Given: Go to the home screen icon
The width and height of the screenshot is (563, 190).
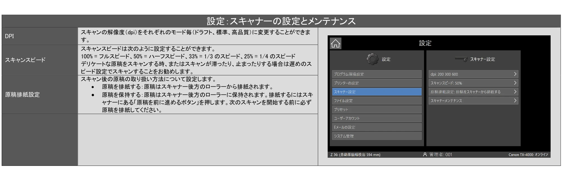Looking at the screenshot, I should pos(336,44).
